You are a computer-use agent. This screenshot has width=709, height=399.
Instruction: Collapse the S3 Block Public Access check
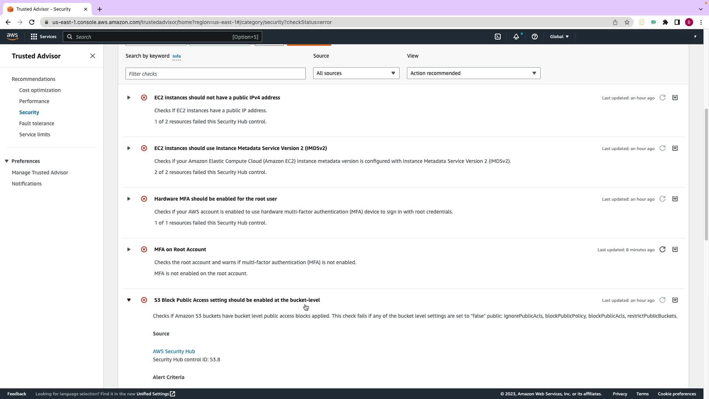click(x=129, y=300)
